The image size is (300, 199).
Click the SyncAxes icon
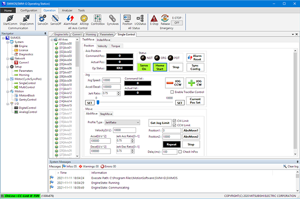click(113, 19)
